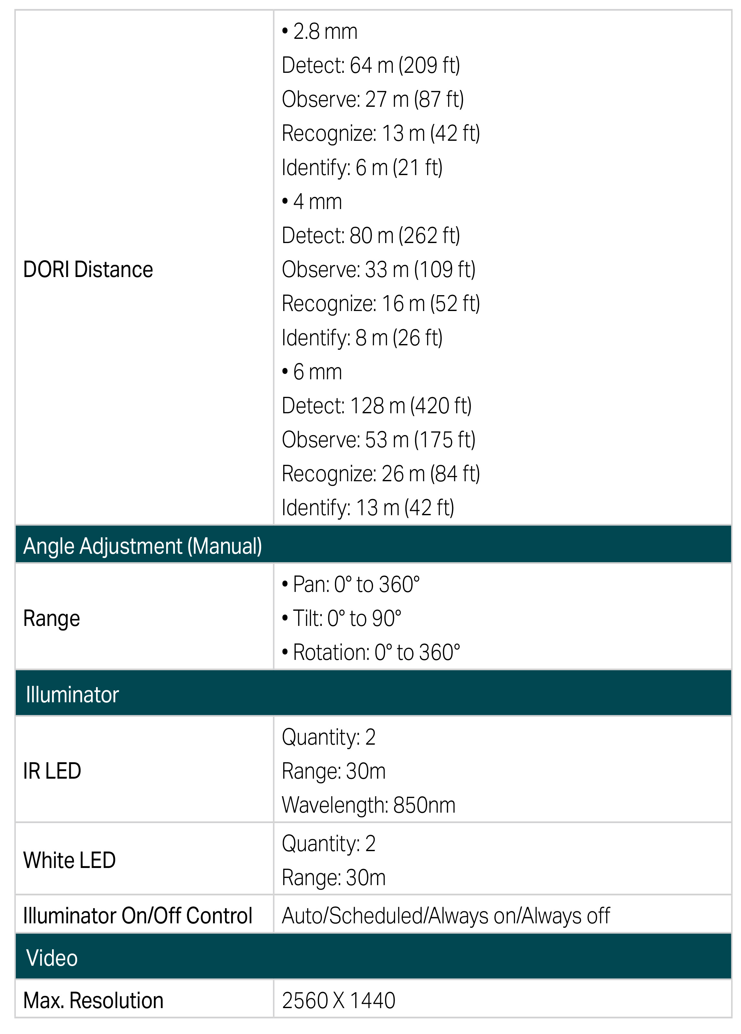Viewport: 741px width, 1034px height.
Task: Click the White LED row label
Action: [x=69, y=860]
